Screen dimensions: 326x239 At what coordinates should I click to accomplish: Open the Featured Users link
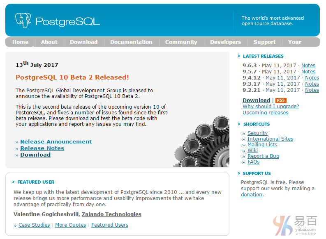pyautogui.click(x=110, y=225)
